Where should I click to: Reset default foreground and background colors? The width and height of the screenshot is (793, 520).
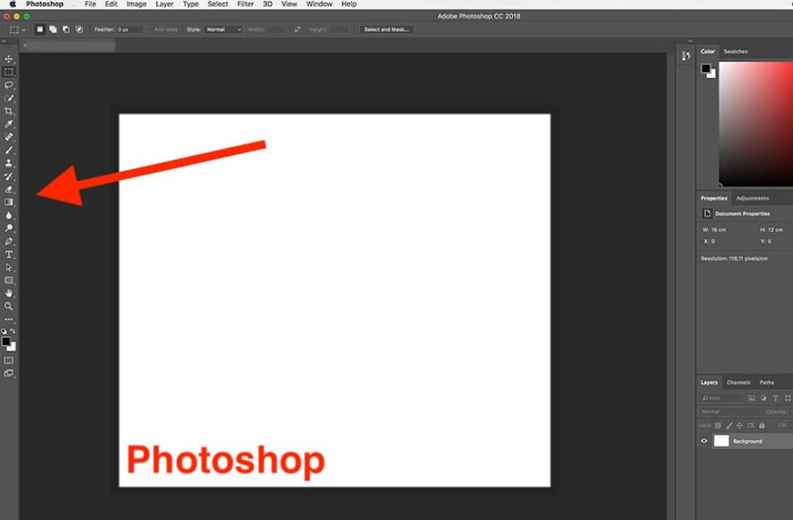4,332
